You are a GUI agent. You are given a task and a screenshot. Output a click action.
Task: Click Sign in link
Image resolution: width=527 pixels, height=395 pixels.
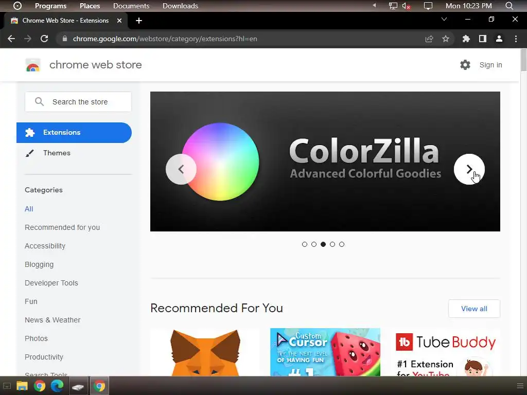(490, 65)
